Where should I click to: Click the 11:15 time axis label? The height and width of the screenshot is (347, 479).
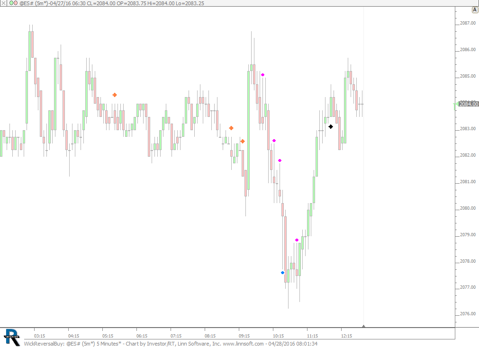313,336
